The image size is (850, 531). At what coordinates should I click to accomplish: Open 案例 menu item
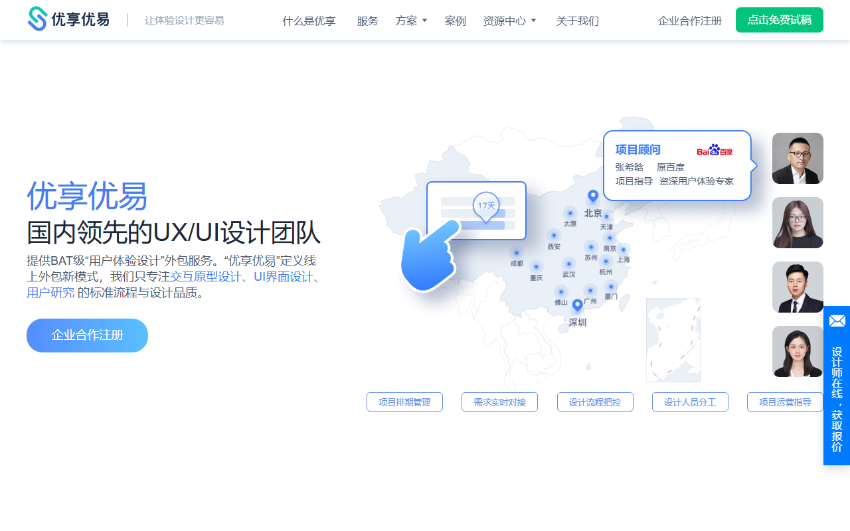455,21
